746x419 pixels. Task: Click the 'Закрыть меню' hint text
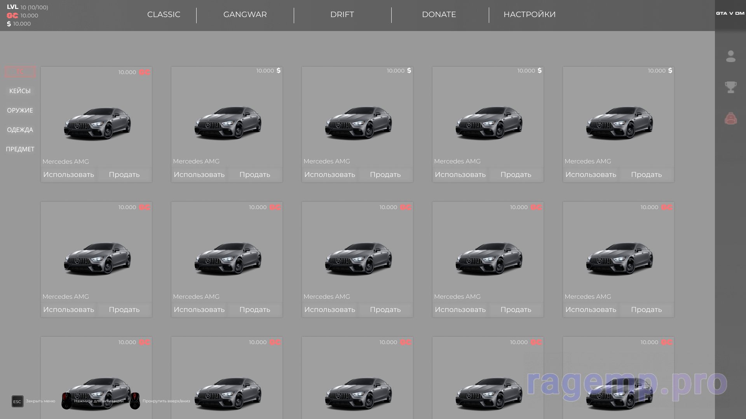tap(40, 401)
